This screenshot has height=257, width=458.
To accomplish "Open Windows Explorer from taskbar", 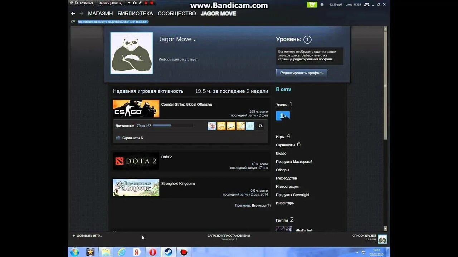I will pos(106,252).
